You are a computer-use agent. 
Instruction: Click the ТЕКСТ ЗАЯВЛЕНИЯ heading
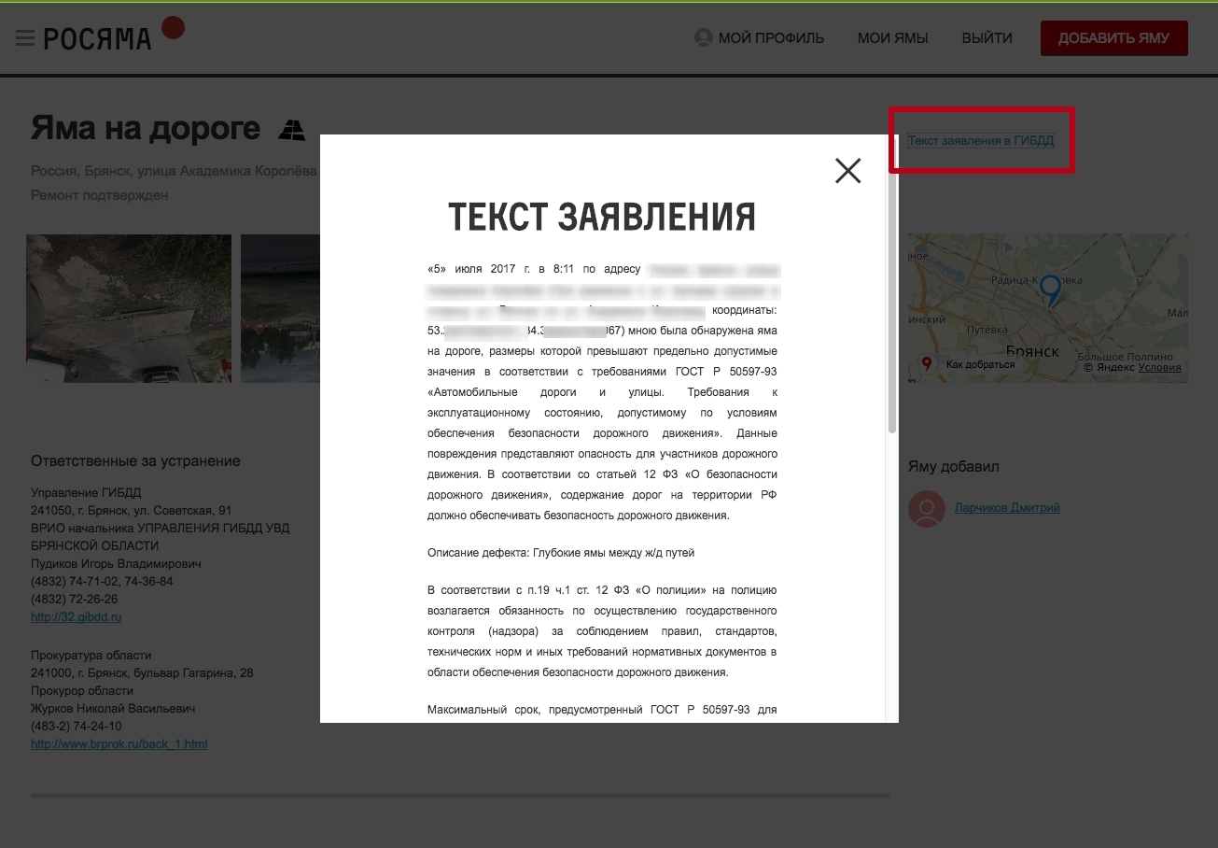pyautogui.click(x=602, y=217)
